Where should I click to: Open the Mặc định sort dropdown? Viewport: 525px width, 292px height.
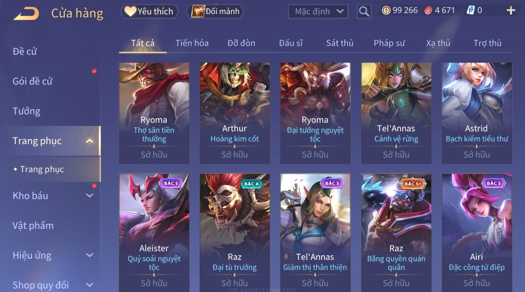pos(318,12)
